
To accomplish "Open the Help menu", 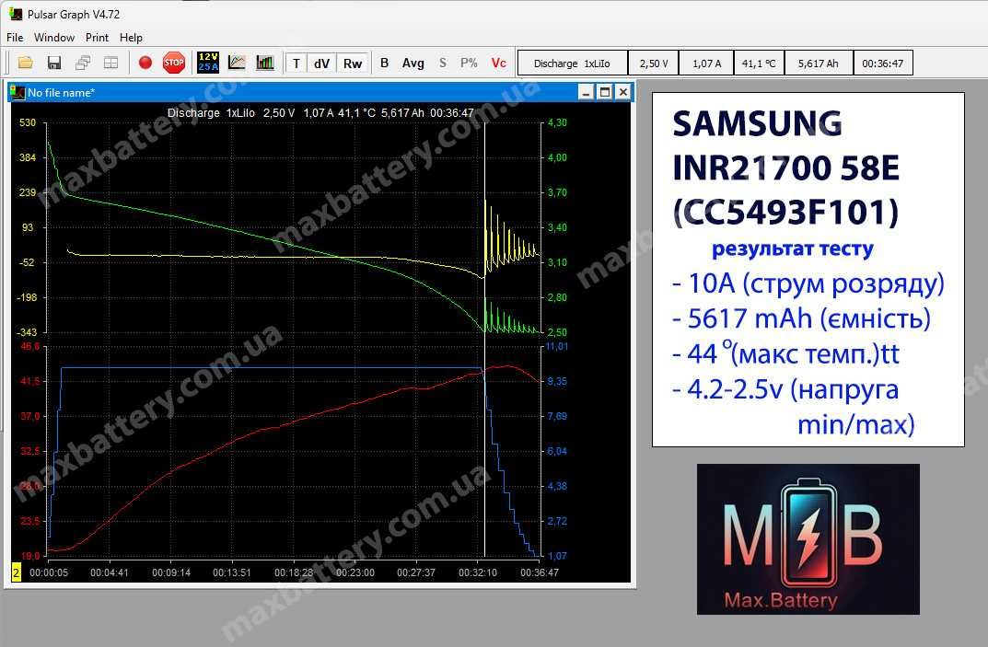I will (131, 38).
